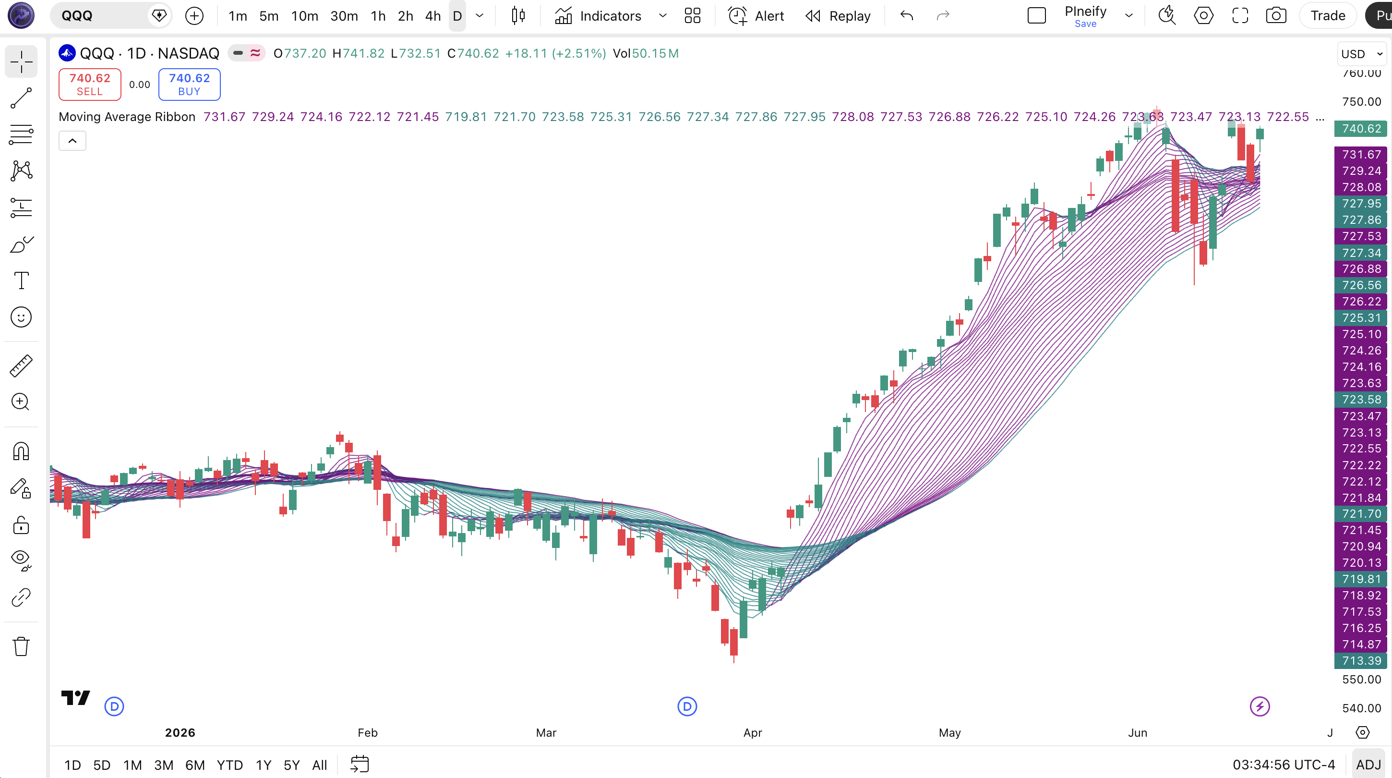Click the Moving Average Ribbon legend
This screenshot has width=1392, height=778.
point(126,117)
